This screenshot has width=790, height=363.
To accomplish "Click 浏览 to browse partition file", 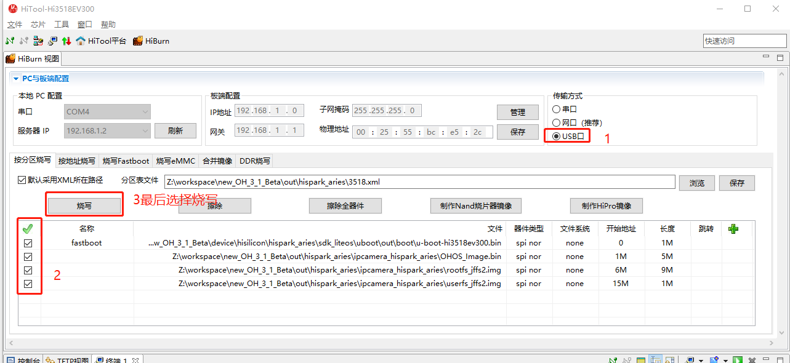I will pos(696,183).
